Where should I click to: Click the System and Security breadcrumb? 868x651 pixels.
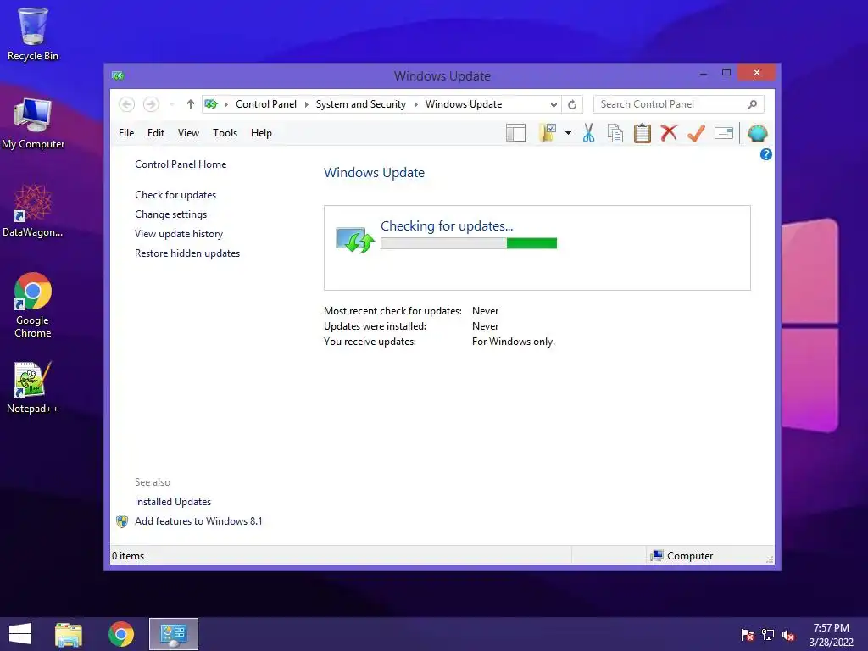[361, 104]
